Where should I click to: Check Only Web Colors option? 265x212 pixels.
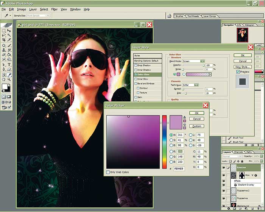click(108, 172)
